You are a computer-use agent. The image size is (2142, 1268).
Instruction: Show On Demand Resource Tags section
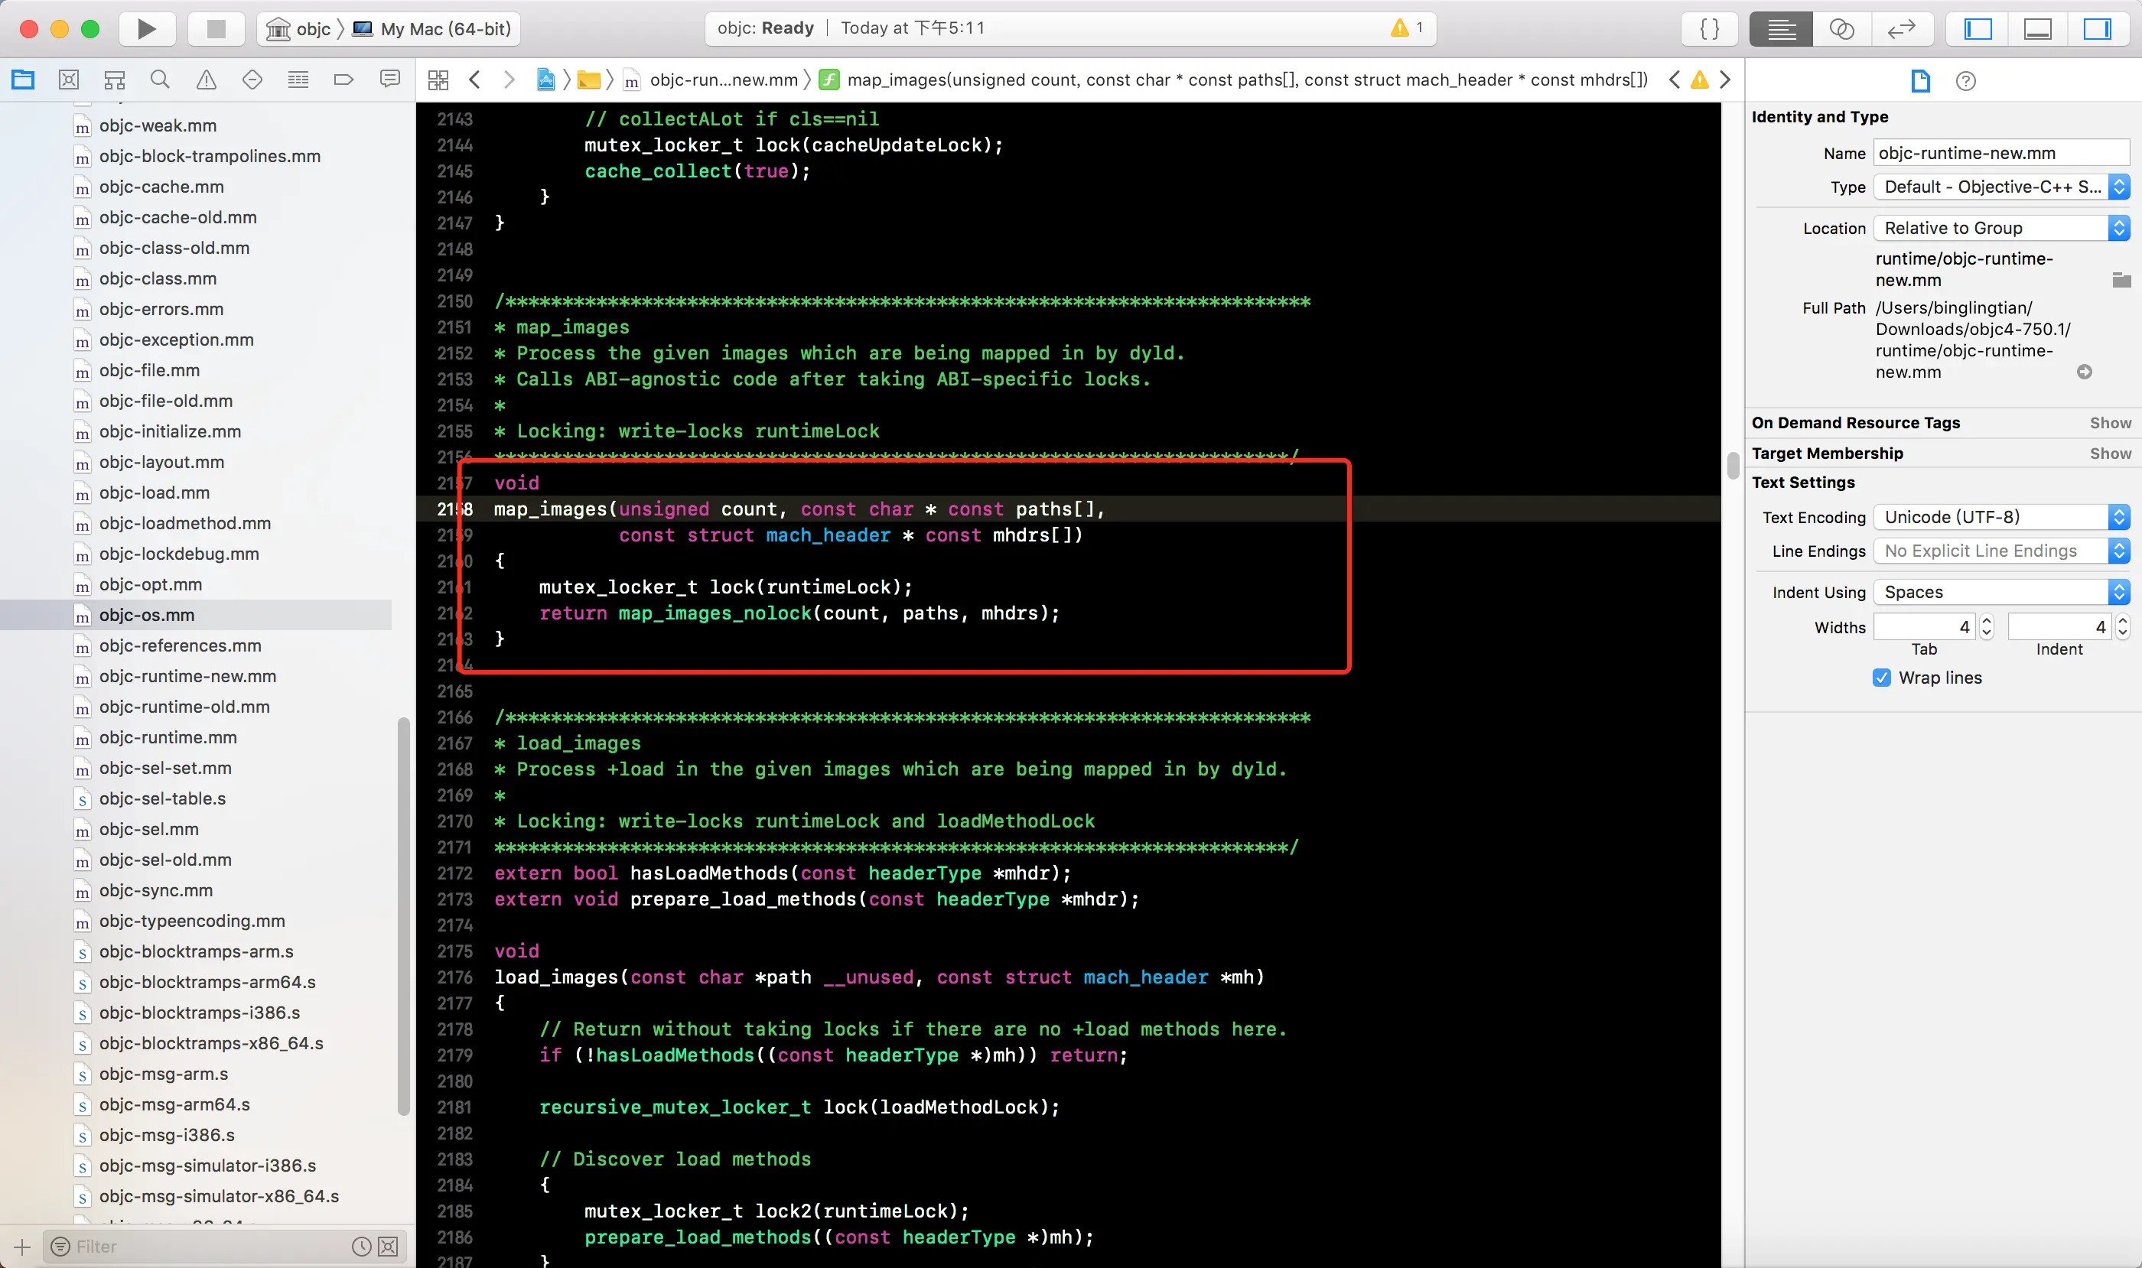[2110, 423]
